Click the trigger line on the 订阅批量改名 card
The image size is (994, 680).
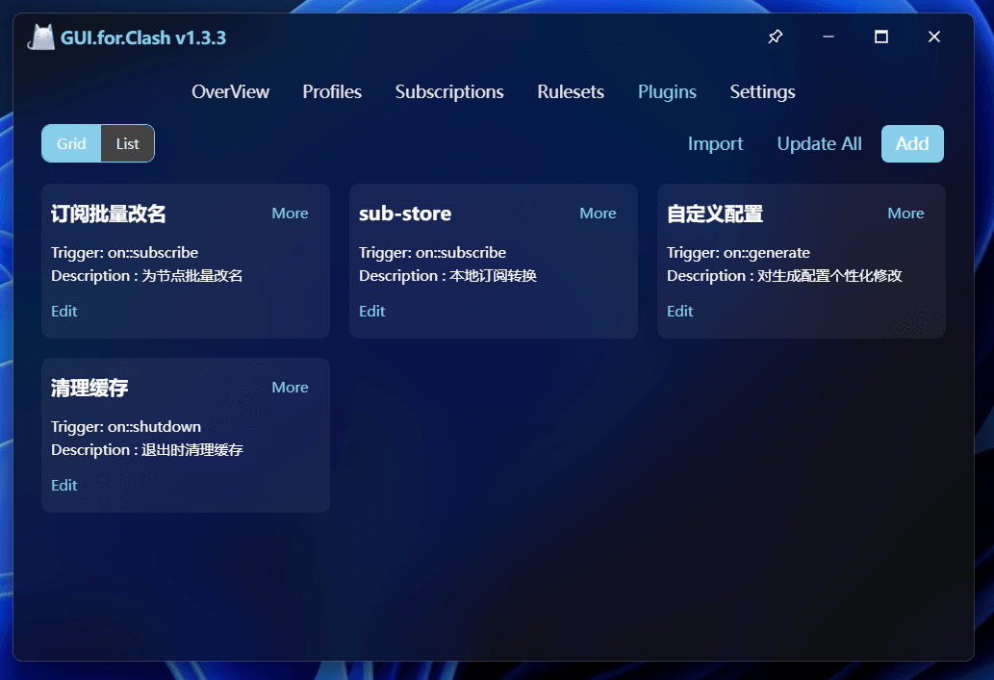pyautogui.click(x=125, y=253)
